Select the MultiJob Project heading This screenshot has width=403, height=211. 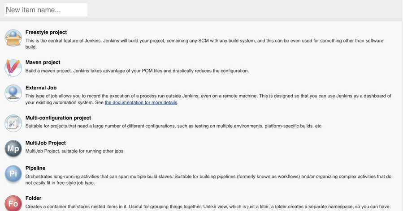click(45, 143)
